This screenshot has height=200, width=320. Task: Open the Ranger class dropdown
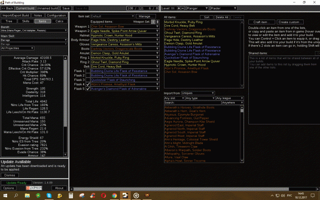point(197,8)
